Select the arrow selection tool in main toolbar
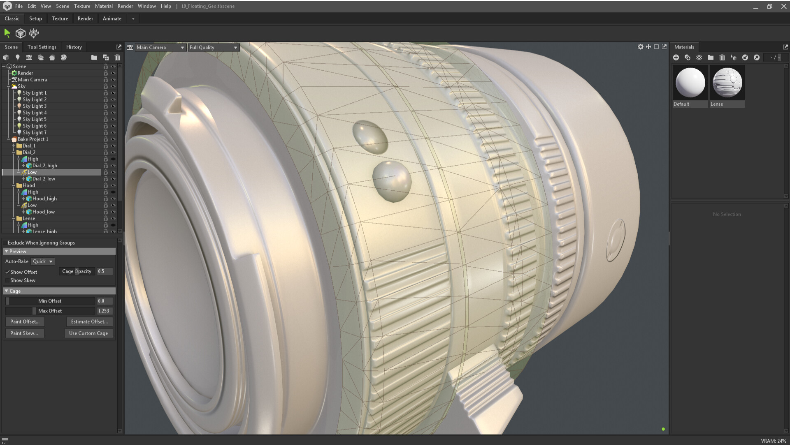This screenshot has height=446, width=790. coord(7,33)
